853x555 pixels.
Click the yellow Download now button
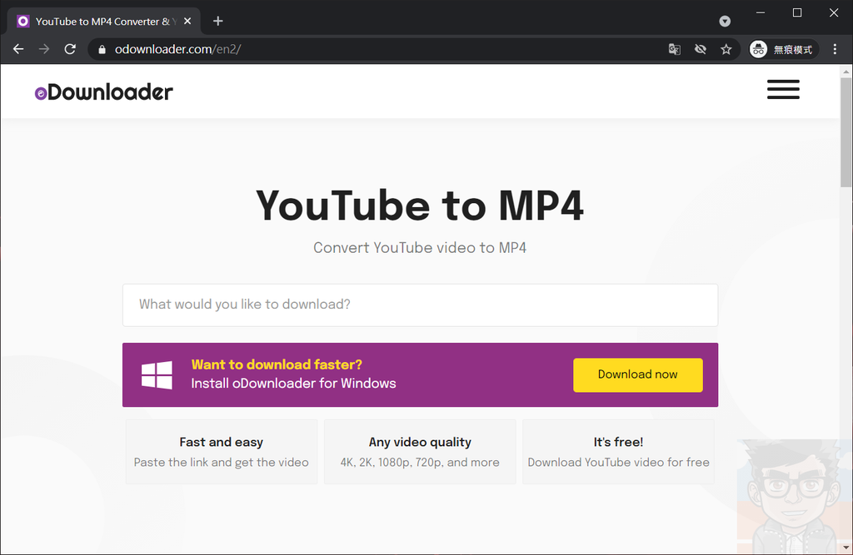tap(637, 374)
